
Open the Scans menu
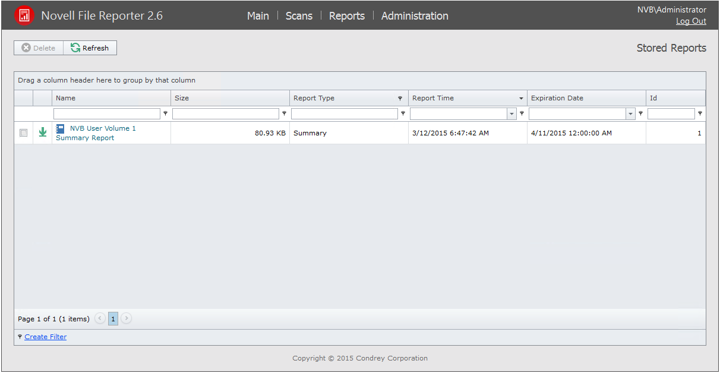[x=299, y=15]
